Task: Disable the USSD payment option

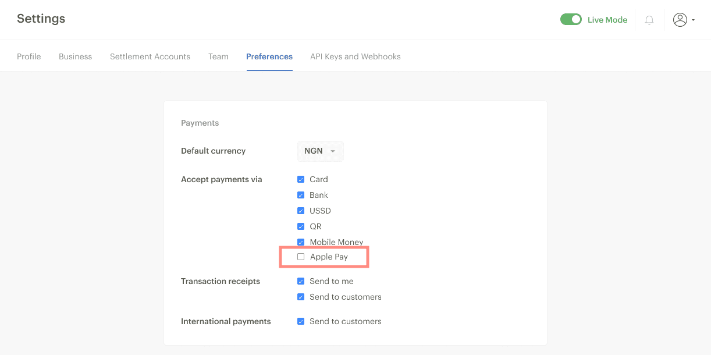Action: [x=301, y=211]
